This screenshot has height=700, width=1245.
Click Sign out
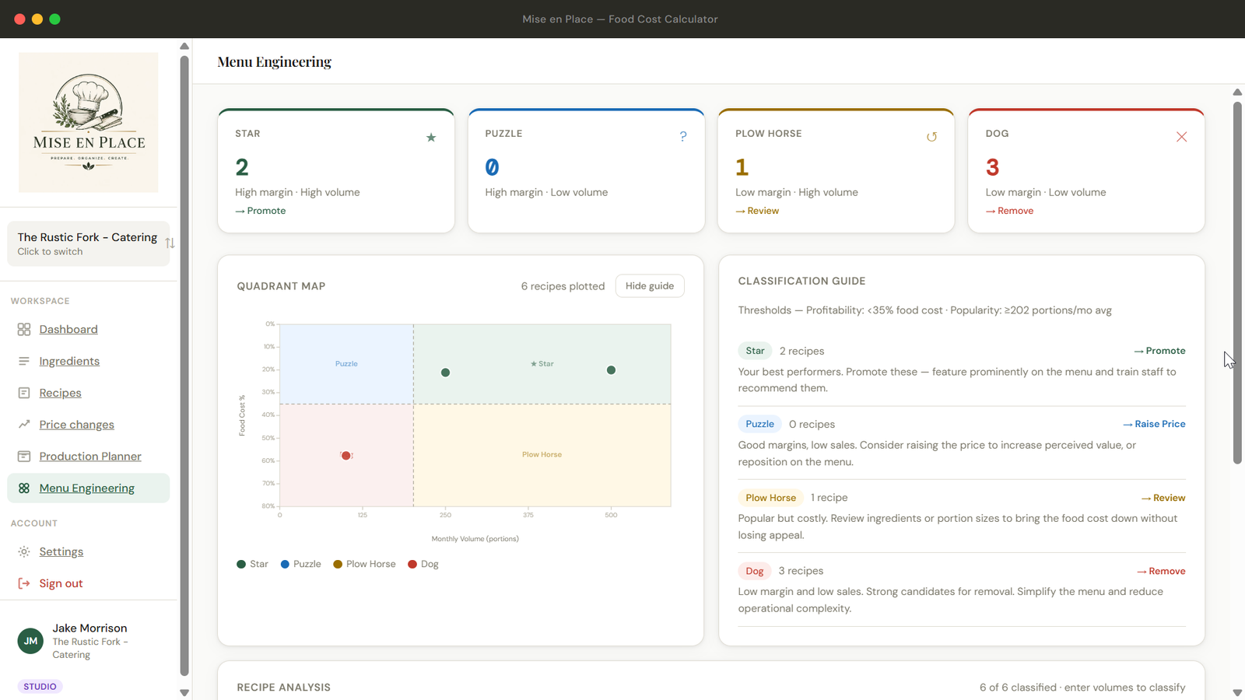pos(61,583)
